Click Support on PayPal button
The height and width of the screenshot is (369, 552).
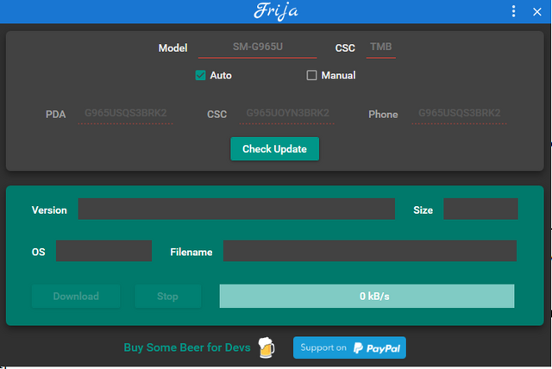349,348
